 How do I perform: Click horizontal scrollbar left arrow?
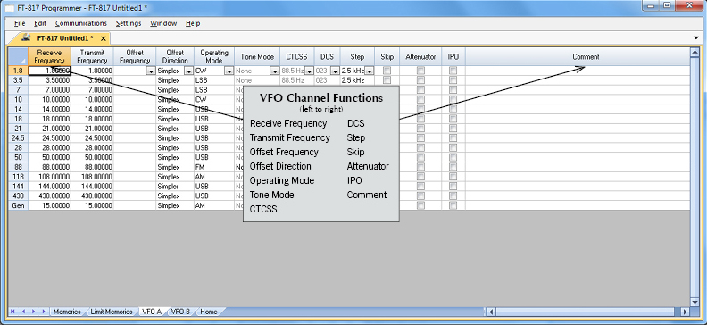pos(491,312)
